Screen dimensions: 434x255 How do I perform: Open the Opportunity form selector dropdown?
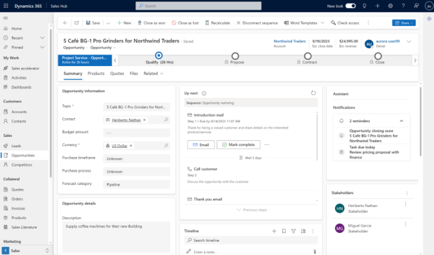coord(103,48)
